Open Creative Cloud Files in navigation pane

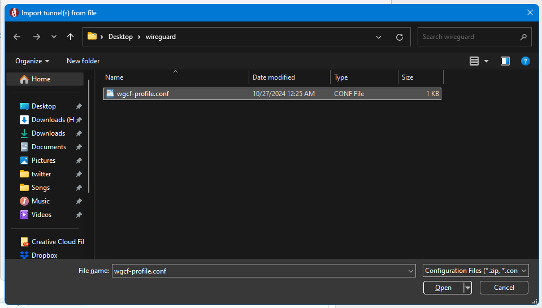pos(52,242)
